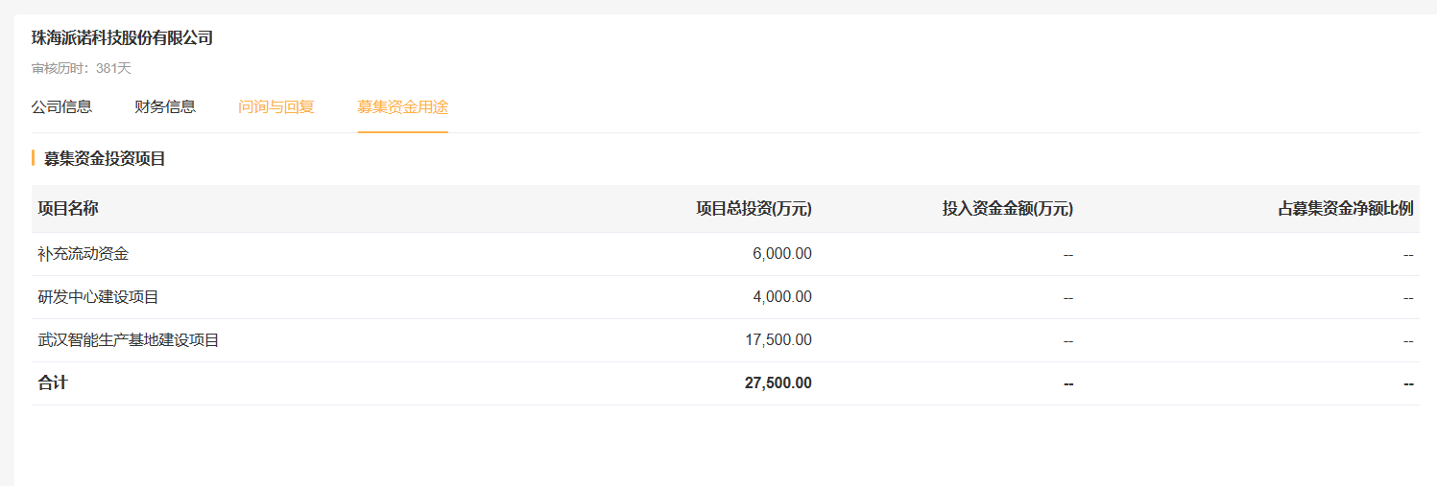
Task: Click the 项目总投资(万元) column header
Action: 754,208
